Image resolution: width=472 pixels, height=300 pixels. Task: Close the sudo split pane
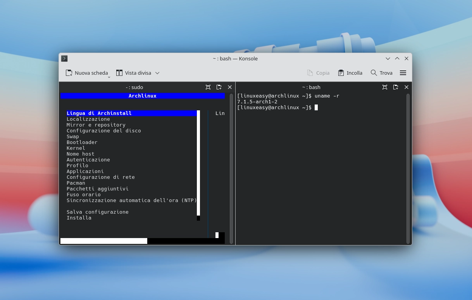click(230, 87)
